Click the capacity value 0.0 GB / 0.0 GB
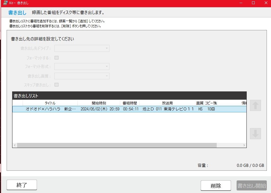 (x=250, y=165)
